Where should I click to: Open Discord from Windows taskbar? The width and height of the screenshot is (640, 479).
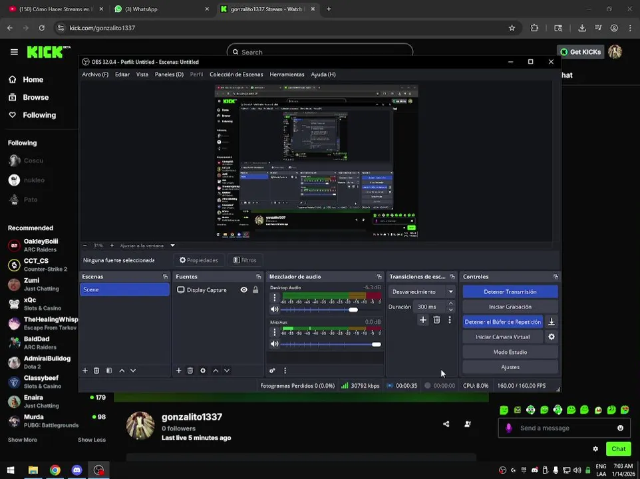77,470
